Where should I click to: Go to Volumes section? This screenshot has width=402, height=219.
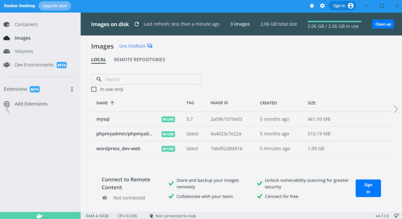[24, 51]
